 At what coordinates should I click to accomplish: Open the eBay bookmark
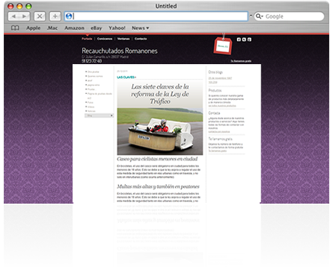(x=97, y=28)
